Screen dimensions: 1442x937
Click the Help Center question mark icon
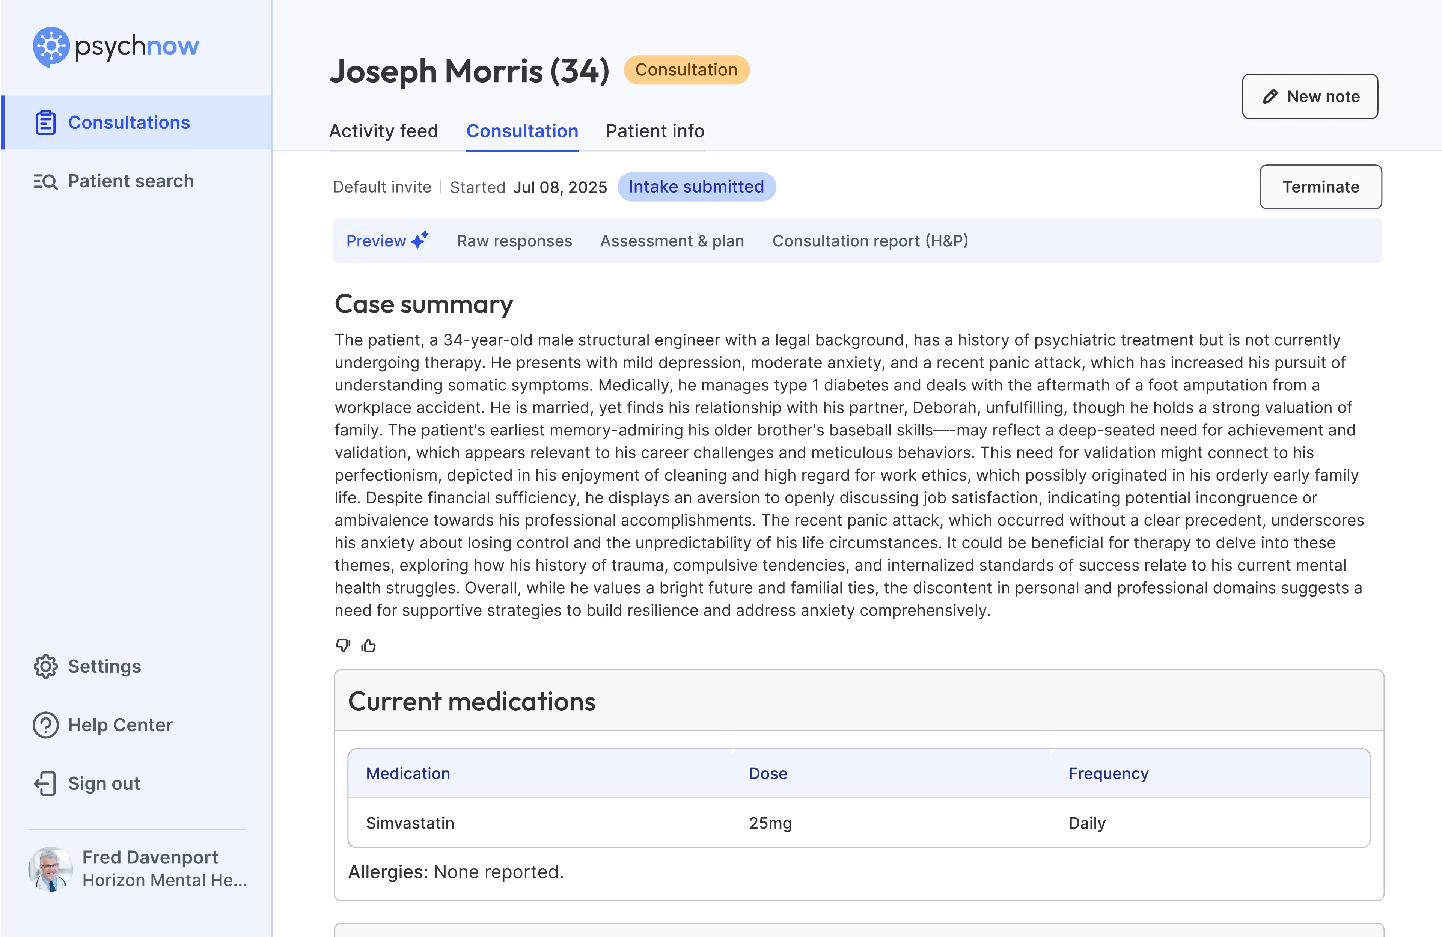(45, 725)
